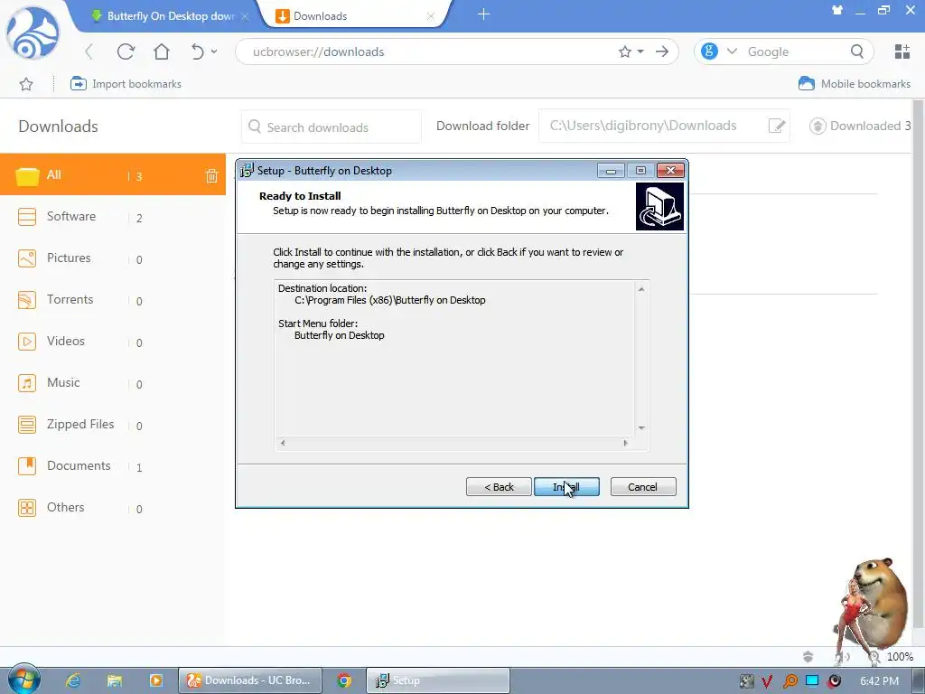925x694 pixels.
Task: Edit the download folder path icon
Action: coord(776,126)
